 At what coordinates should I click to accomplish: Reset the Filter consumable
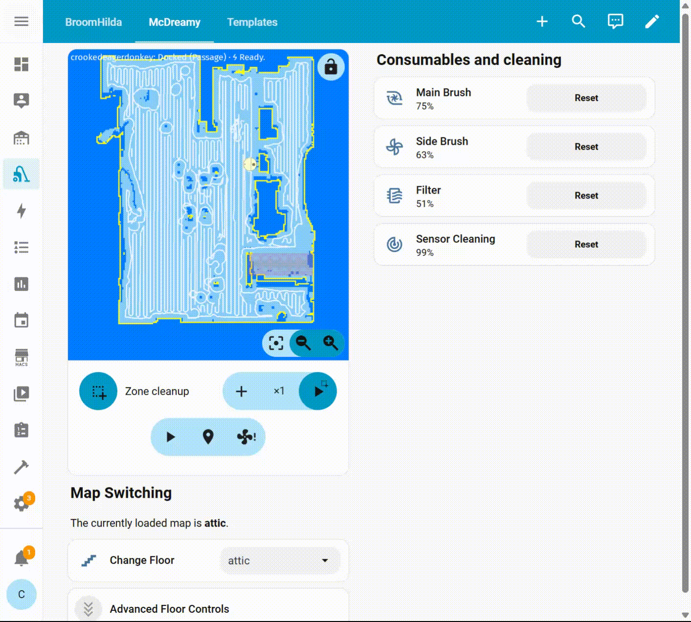(586, 196)
